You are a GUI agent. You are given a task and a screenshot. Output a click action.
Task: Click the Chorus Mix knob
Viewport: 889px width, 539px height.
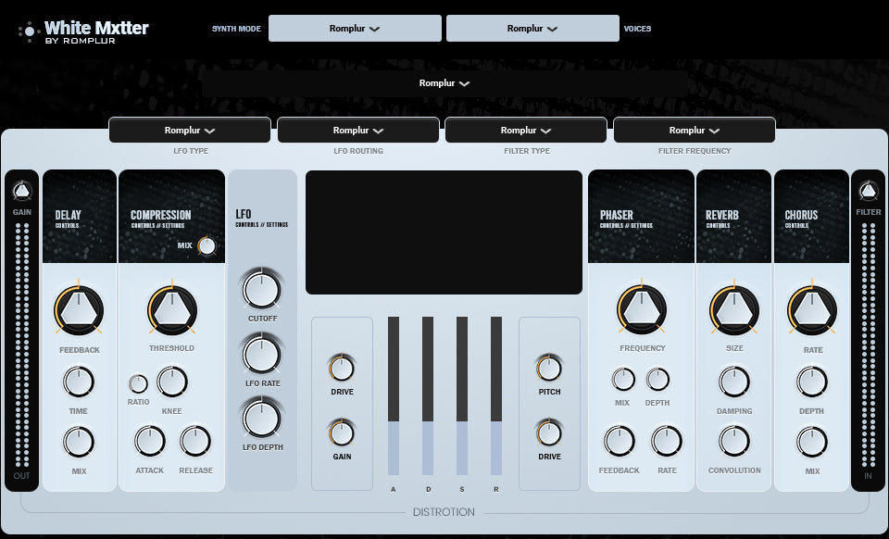coord(812,442)
